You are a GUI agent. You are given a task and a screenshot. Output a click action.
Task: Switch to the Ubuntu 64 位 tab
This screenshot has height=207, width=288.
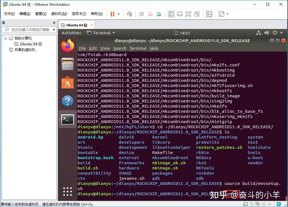coord(76,25)
